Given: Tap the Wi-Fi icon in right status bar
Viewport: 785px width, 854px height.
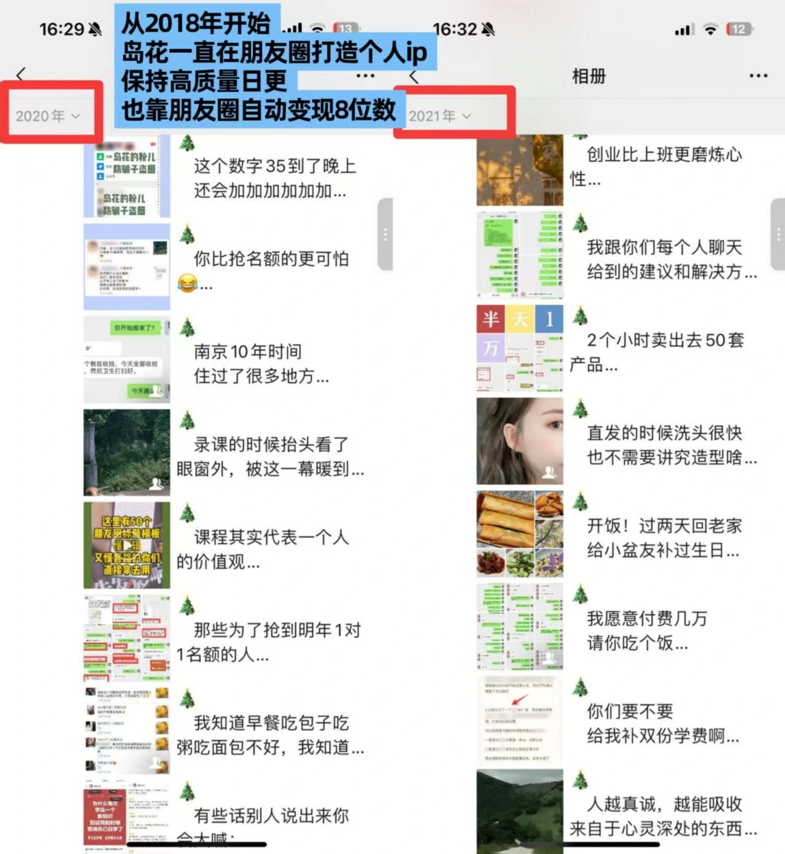Looking at the screenshot, I should [x=710, y=29].
